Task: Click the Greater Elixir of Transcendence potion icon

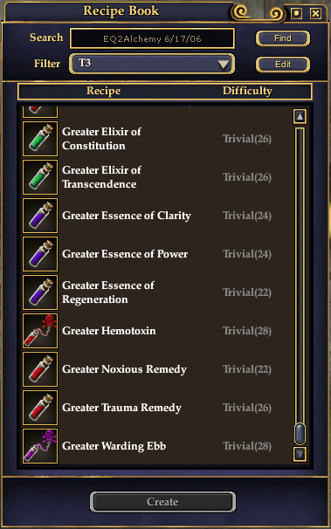Action: point(40,177)
